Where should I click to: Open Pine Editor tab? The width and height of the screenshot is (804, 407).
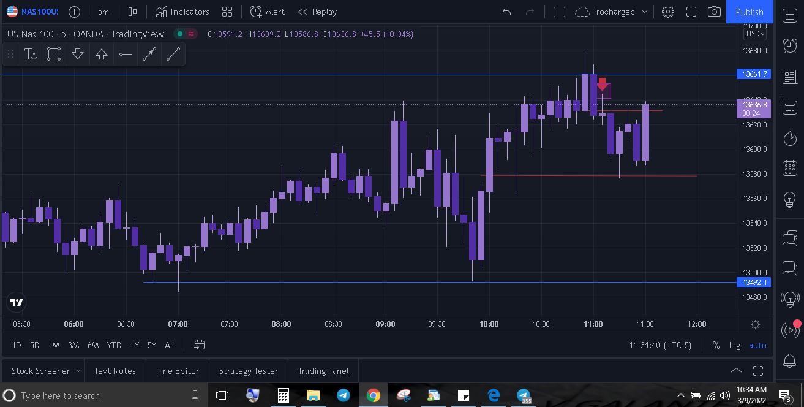point(178,371)
